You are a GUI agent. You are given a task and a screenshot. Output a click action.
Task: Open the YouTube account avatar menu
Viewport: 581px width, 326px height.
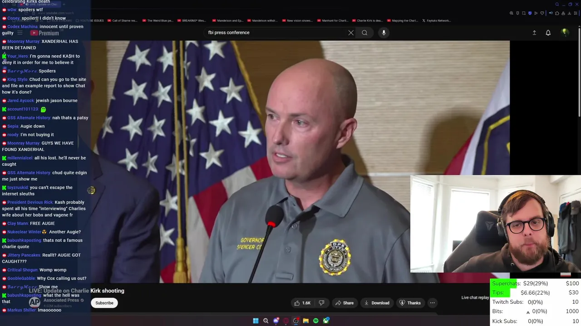565,32
